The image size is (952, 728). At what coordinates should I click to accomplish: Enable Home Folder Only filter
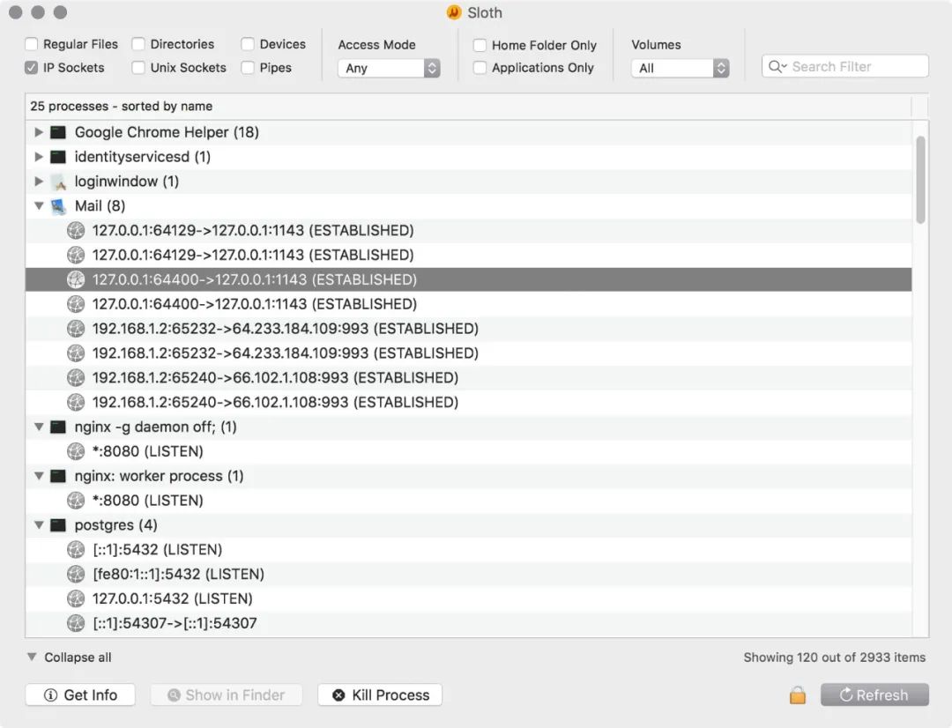coord(480,45)
